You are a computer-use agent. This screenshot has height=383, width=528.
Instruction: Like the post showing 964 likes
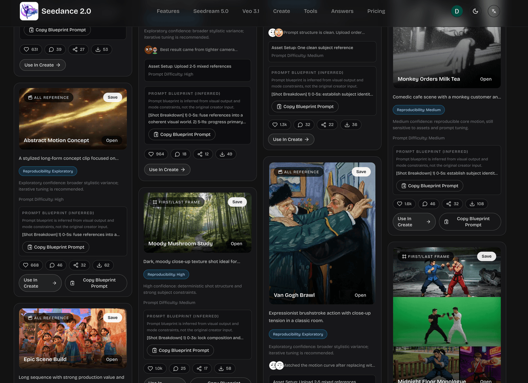pyautogui.click(x=156, y=154)
